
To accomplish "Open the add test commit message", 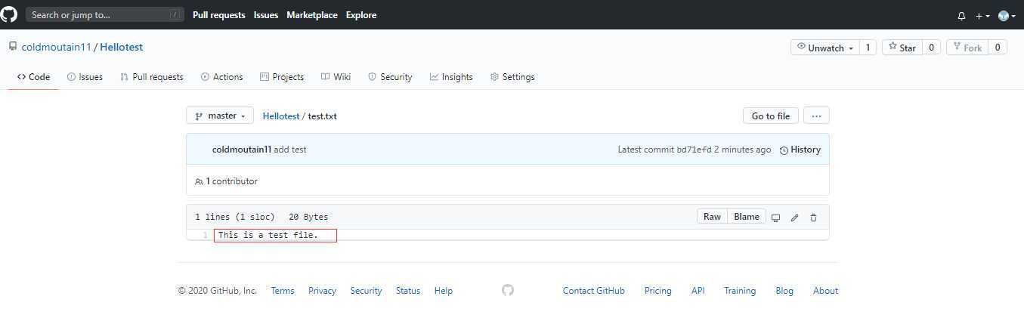I will click(x=290, y=150).
